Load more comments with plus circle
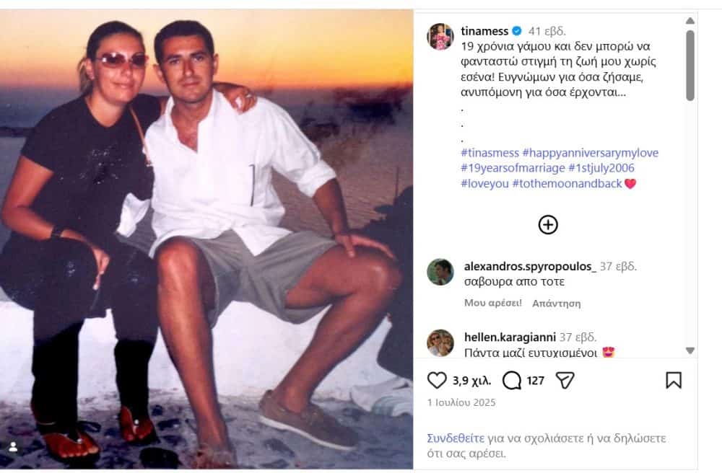Viewport: 722px width, 473px height. tap(548, 225)
